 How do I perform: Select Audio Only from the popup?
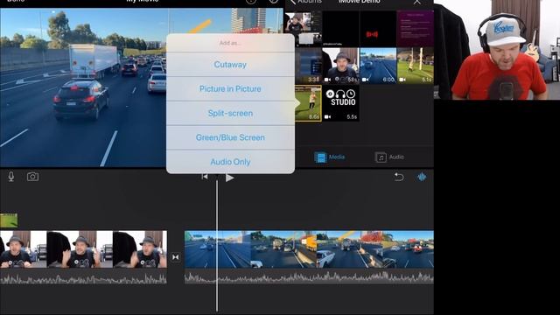pos(230,162)
